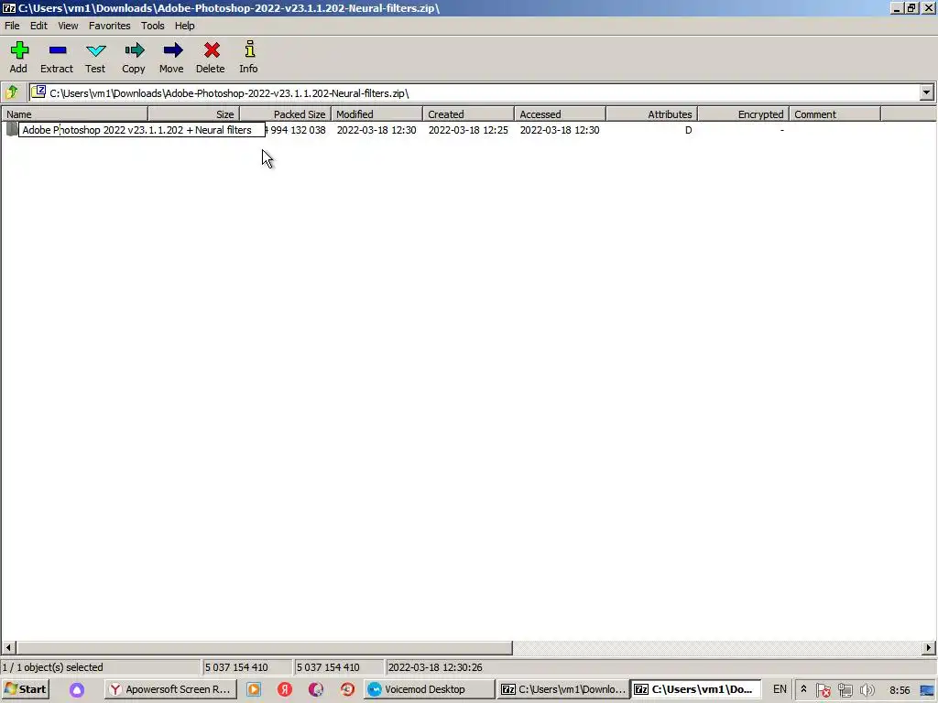
Task: Sort by the Accessed column header
Action: point(560,114)
